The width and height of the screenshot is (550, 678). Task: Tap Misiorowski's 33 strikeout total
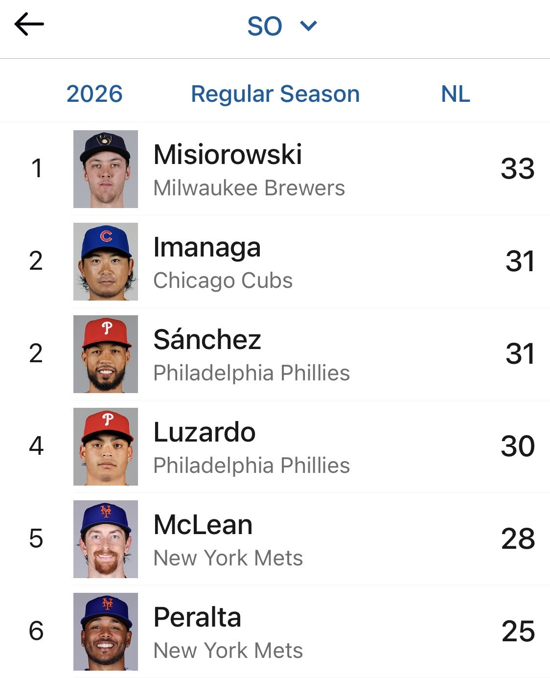click(x=517, y=169)
